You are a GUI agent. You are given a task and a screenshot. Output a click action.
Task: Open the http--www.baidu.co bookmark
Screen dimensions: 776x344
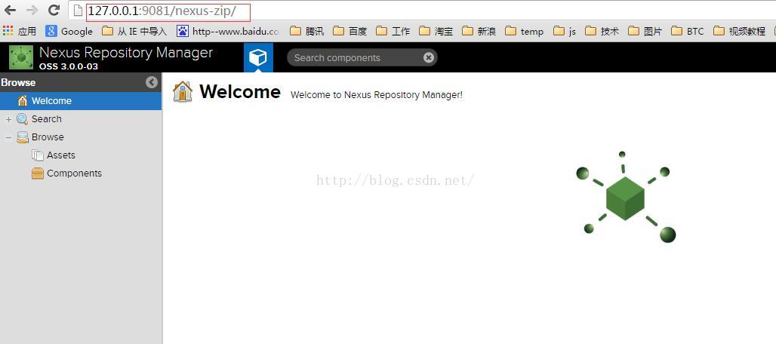(228, 31)
